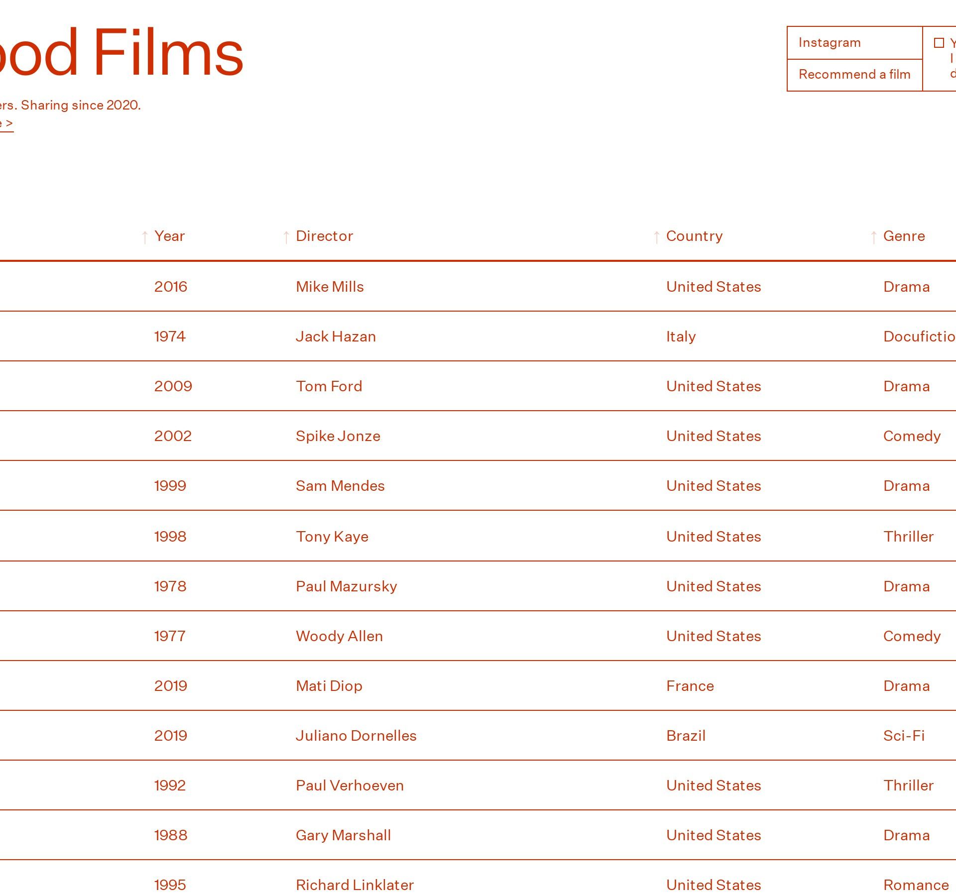Viewport: 956px width, 896px height.
Task: Tick the checkbox next to Instagram box
Action: point(939,43)
